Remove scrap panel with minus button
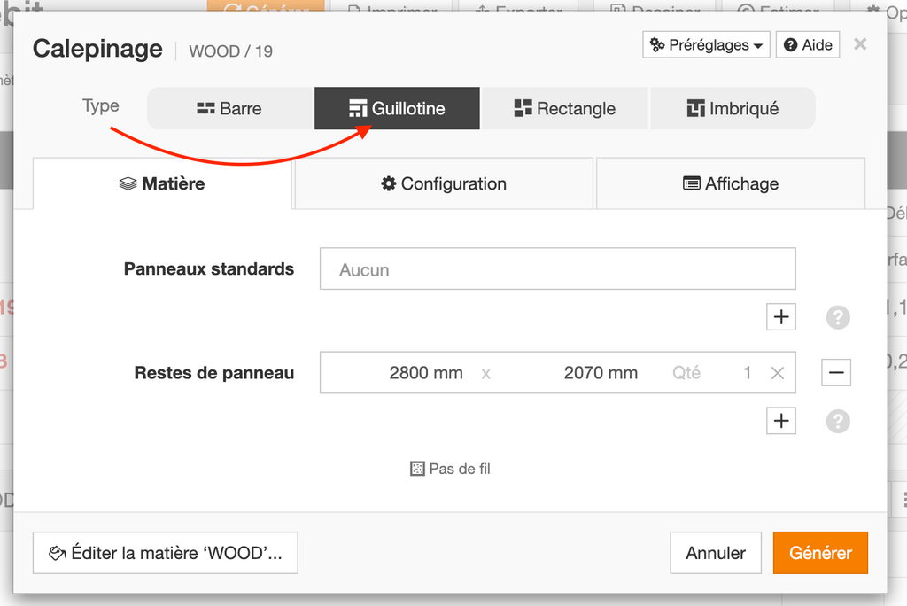The width and height of the screenshot is (907, 606). click(x=835, y=373)
